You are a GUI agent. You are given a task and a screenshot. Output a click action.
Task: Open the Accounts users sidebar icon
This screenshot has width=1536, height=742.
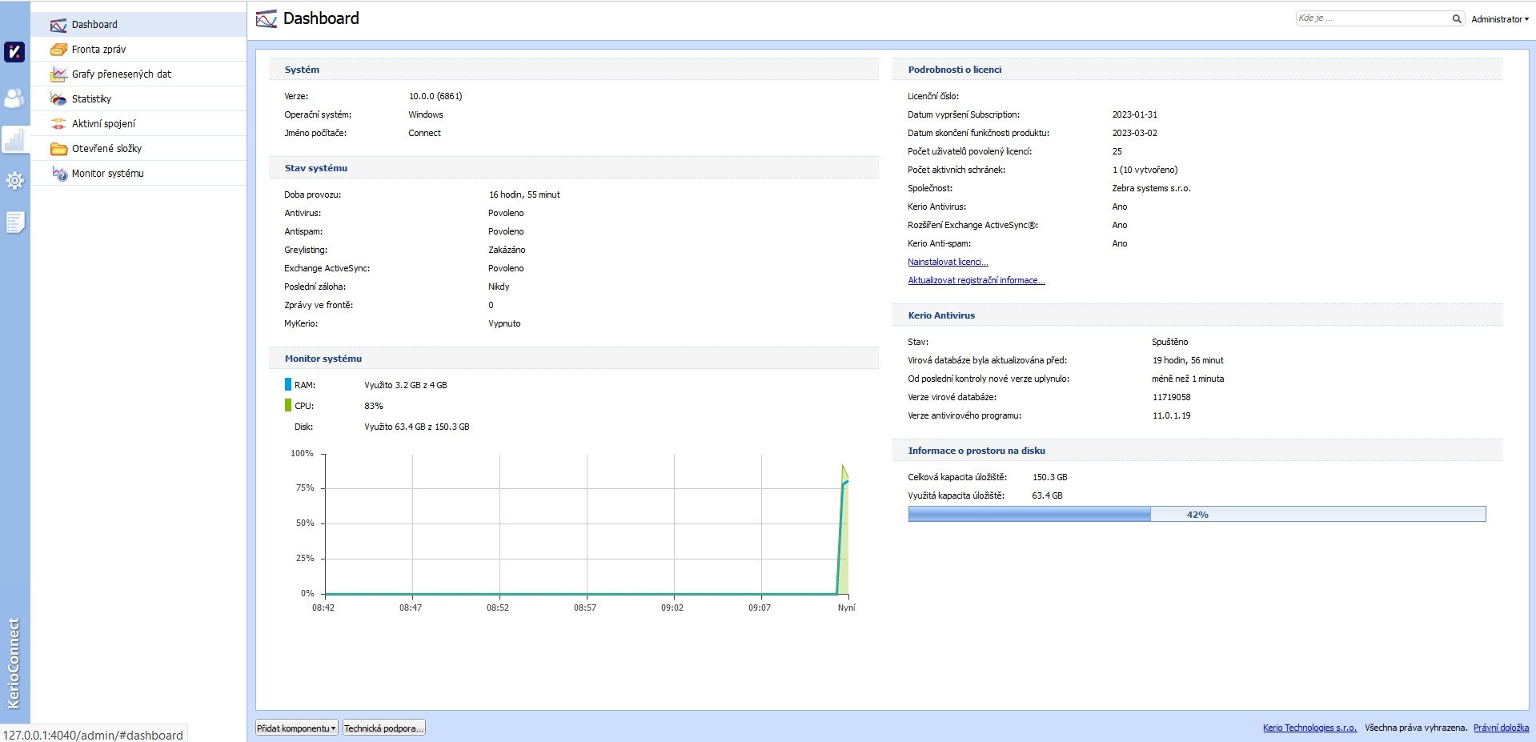point(14,98)
